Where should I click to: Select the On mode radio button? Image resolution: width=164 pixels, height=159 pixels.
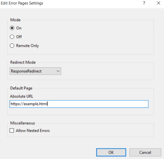coord(12,28)
